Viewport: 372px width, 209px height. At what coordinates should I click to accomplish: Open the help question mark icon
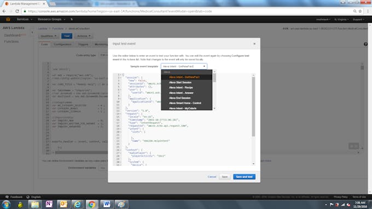click(x=365, y=44)
